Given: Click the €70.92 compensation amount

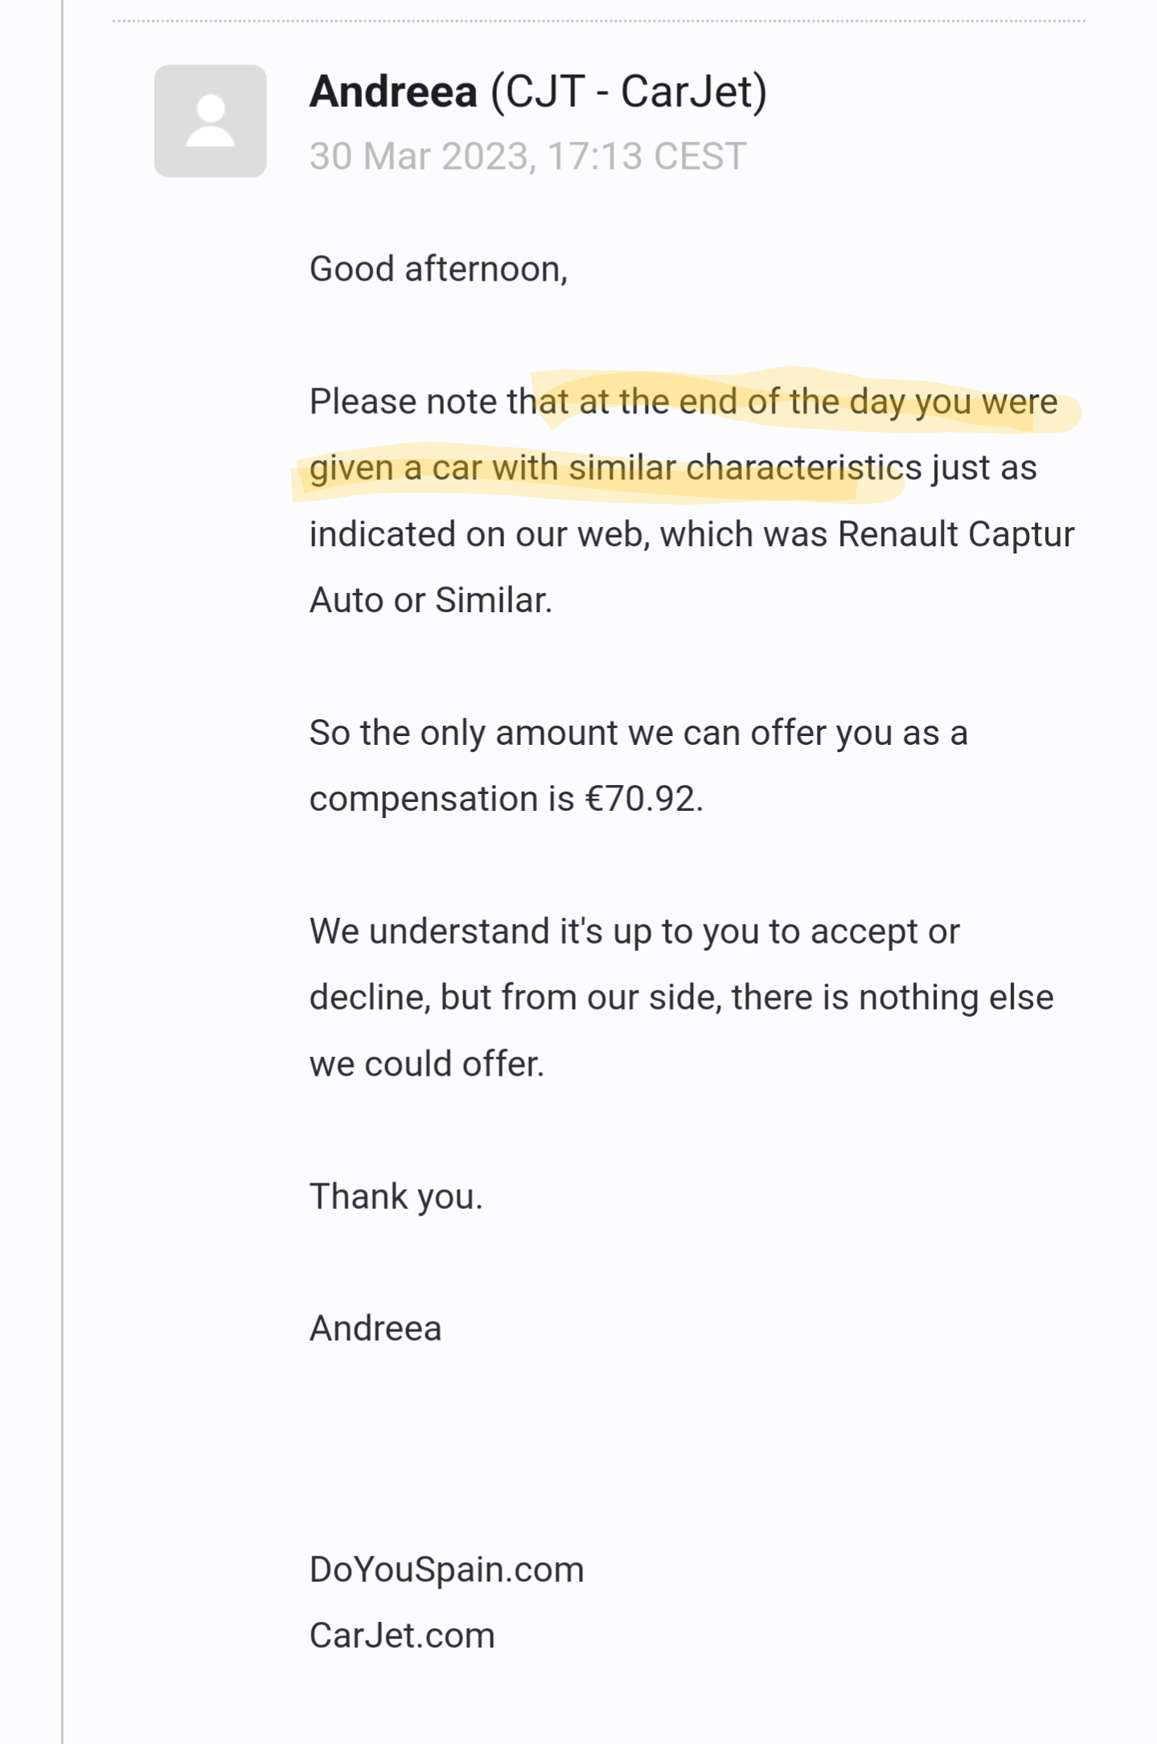Looking at the screenshot, I should click(643, 799).
